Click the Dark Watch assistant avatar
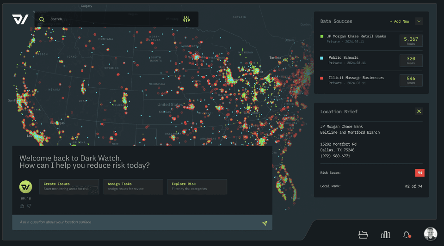Screen dimensions: 444x246 click(x=25, y=187)
